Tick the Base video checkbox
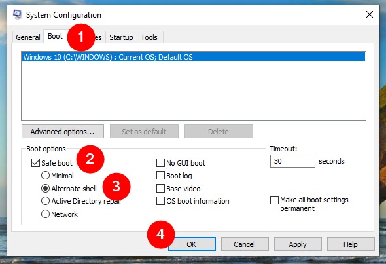 point(160,189)
